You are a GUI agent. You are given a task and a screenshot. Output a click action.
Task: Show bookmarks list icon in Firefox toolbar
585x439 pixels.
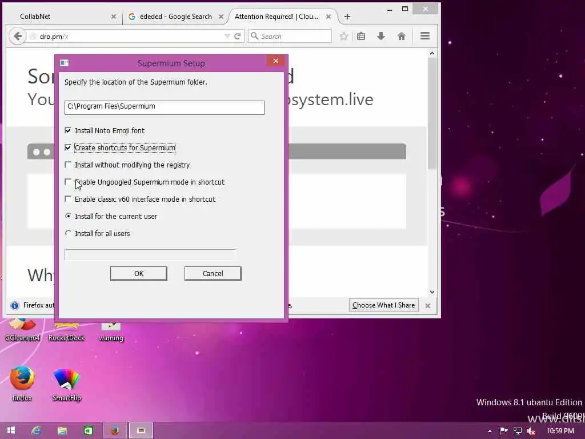[x=361, y=36]
